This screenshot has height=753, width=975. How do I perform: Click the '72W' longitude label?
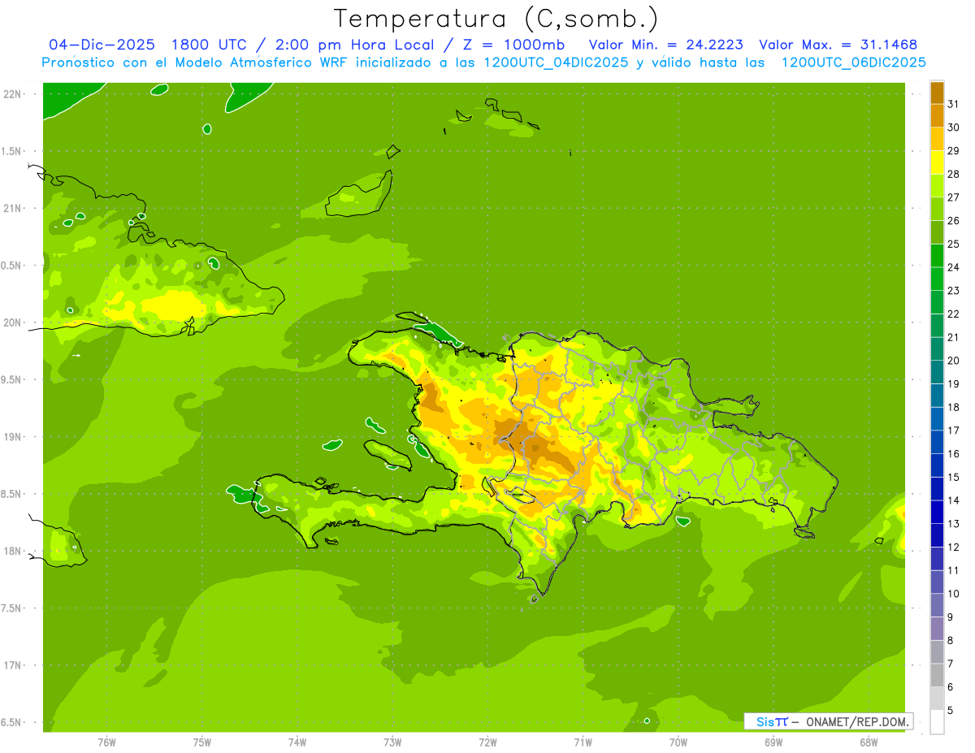click(x=487, y=742)
